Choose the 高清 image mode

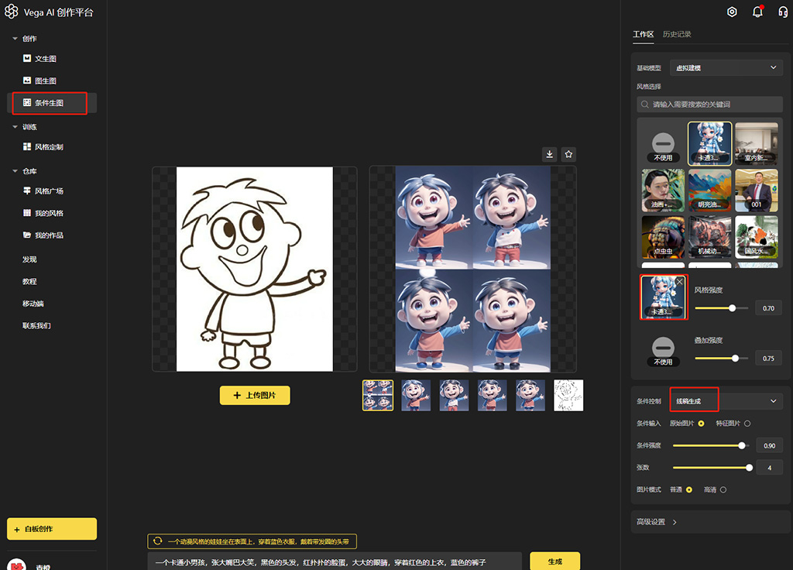(723, 489)
